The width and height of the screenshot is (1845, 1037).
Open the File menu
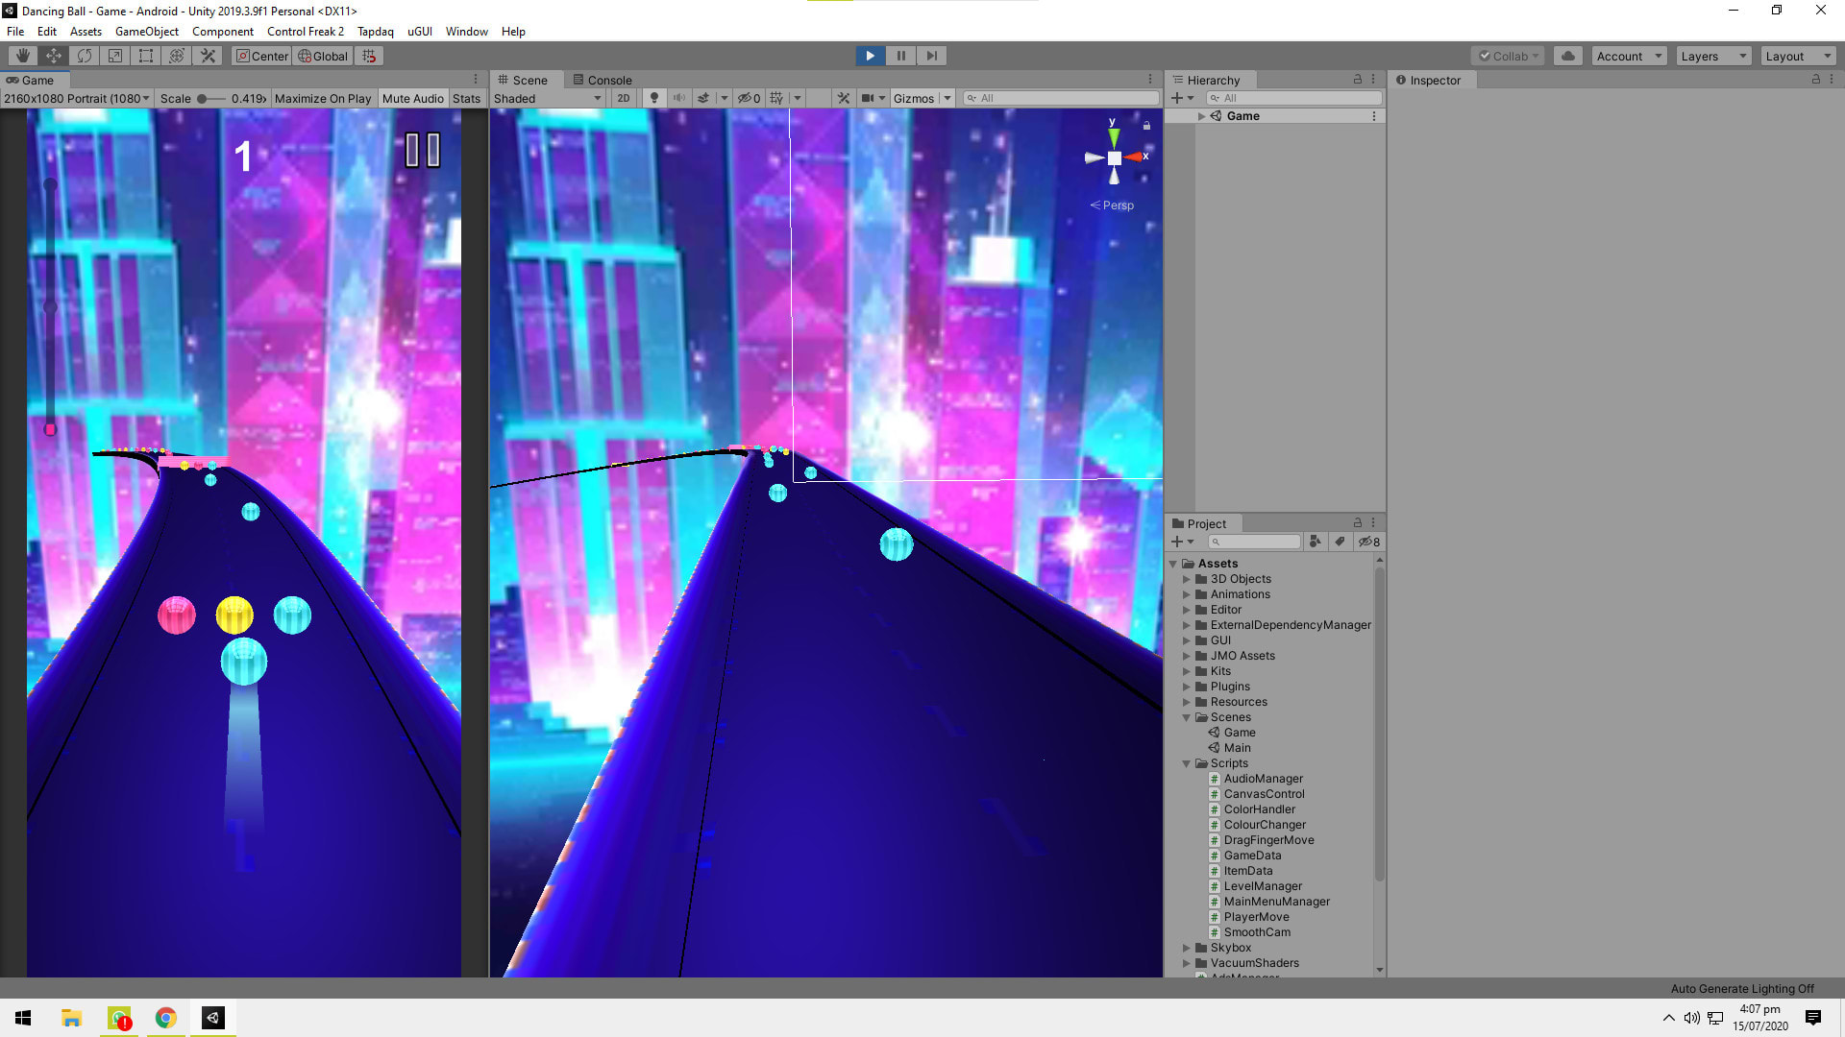(15, 31)
